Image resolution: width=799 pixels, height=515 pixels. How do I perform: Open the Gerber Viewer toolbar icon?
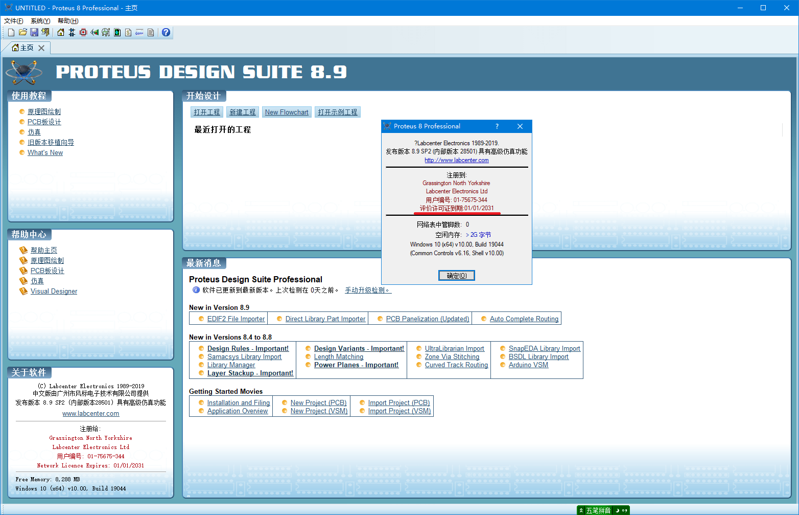tap(106, 32)
